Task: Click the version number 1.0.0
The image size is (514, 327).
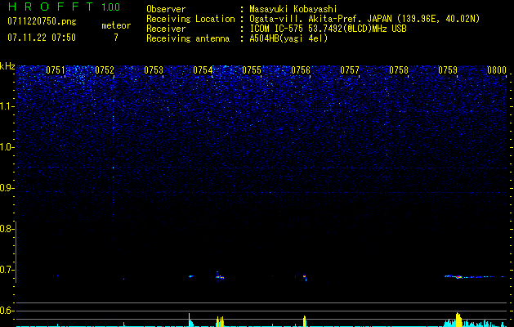Action: 111,7
